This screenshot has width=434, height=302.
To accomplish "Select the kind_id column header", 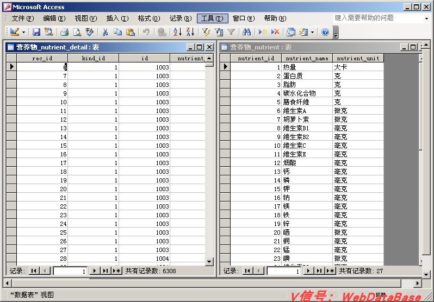I will click(94, 58).
